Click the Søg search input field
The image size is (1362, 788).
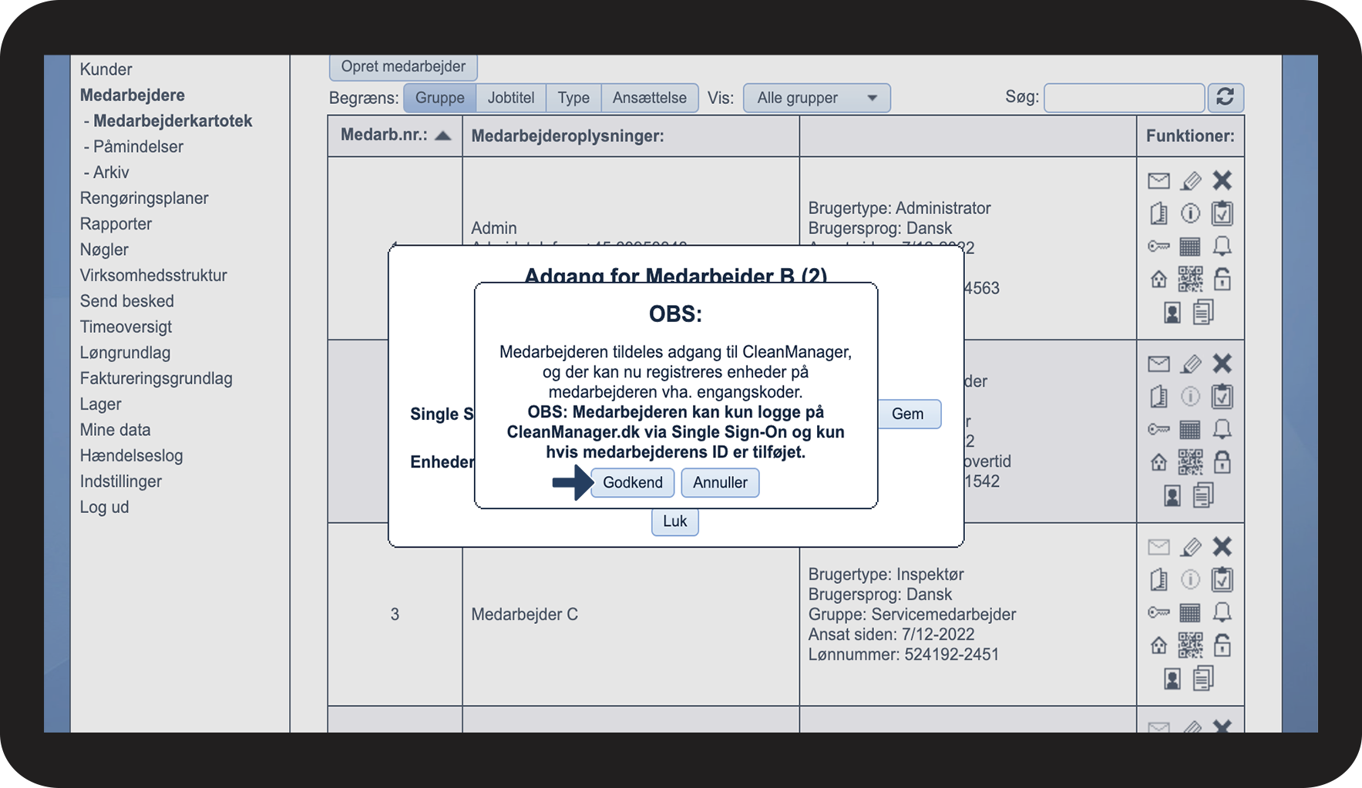1124,98
